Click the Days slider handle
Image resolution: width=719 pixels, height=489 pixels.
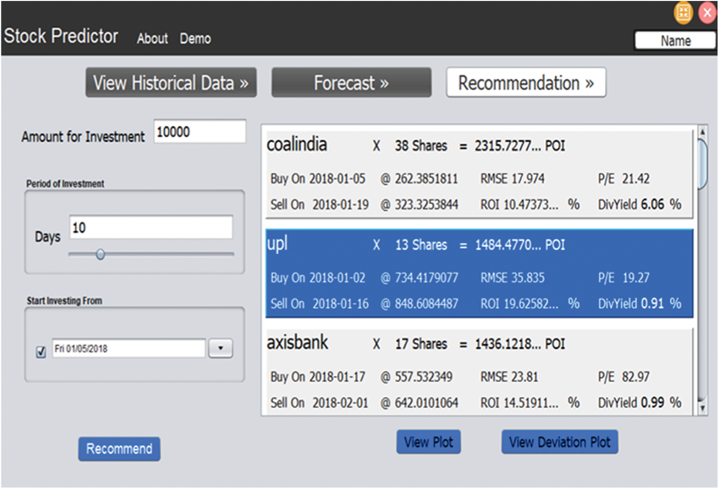coord(100,254)
